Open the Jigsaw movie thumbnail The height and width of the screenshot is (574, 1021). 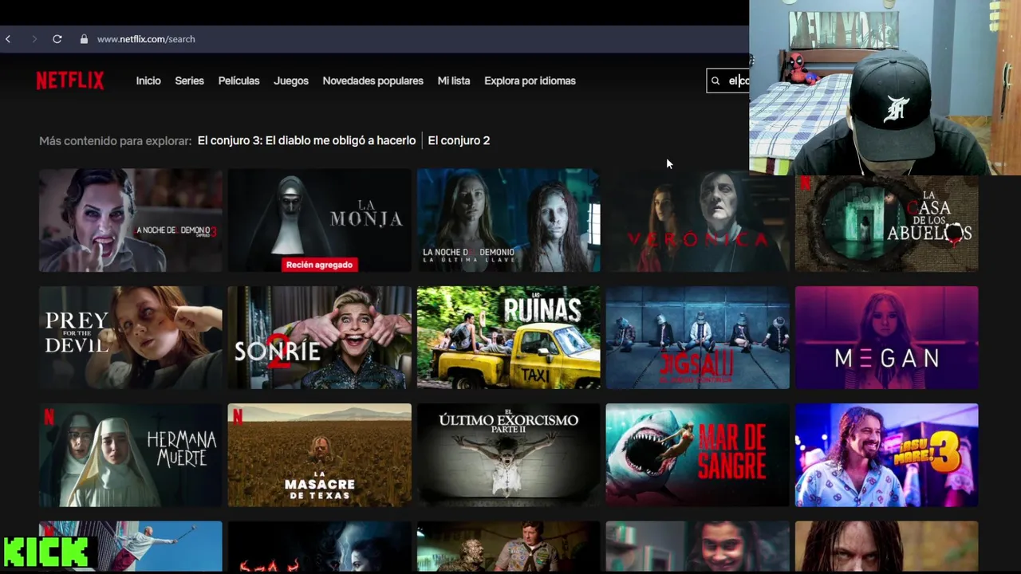(x=698, y=337)
